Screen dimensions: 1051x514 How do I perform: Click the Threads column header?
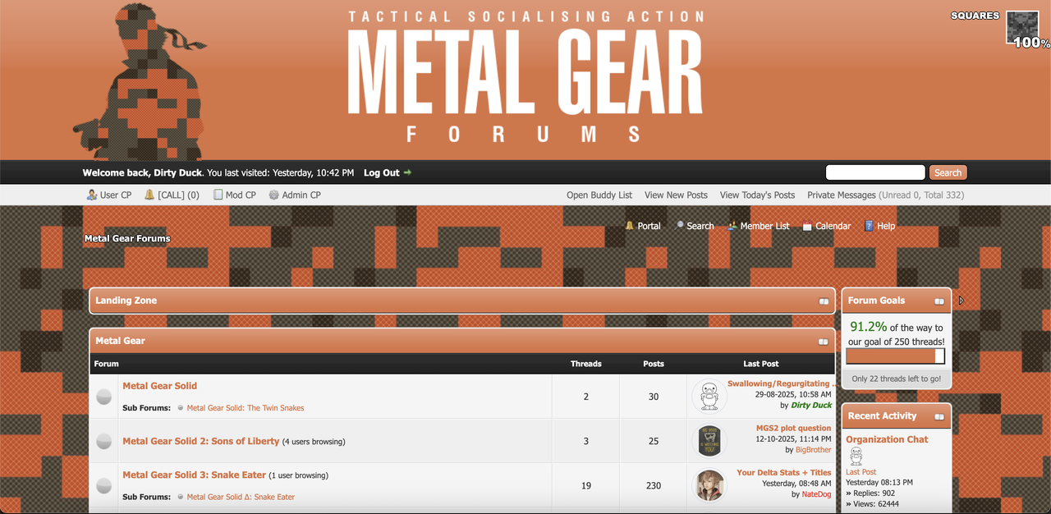(586, 364)
